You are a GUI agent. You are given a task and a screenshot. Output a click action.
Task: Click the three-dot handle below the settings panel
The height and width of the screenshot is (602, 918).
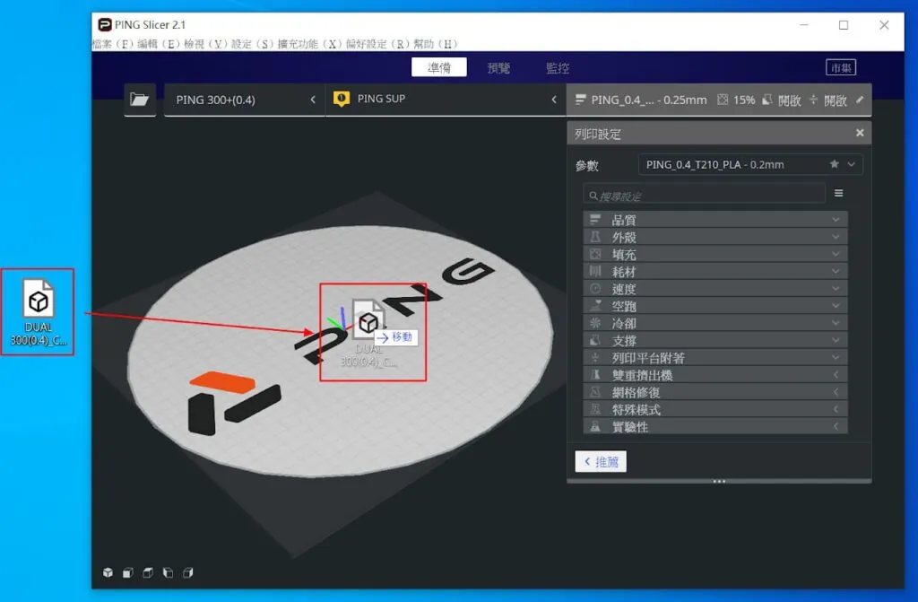tap(720, 481)
